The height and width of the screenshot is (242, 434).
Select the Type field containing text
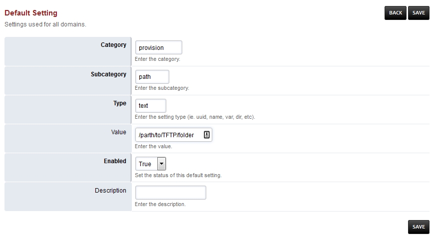(x=150, y=106)
